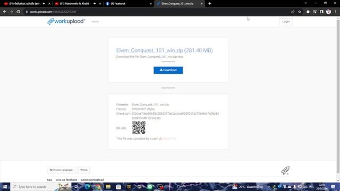Open the media control icon in toolbar
Image resolution: width=340 pixels, height=191 pixels.
pyautogui.click(x=315, y=12)
